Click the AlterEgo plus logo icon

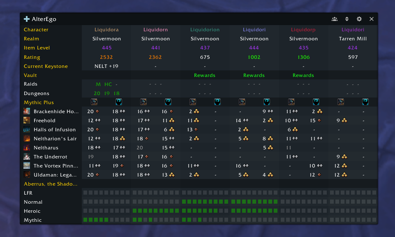(x=27, y=19)
